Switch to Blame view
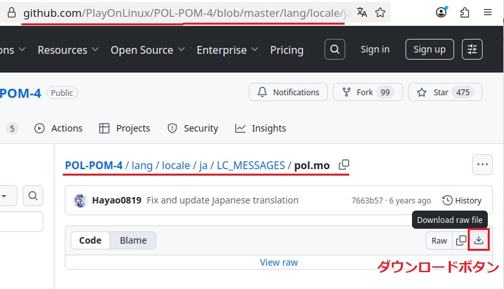 [133, 240]
